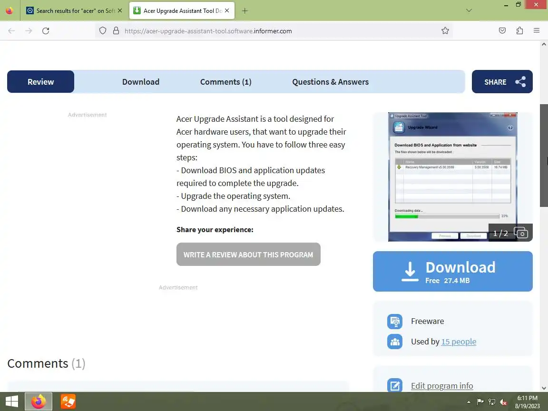Open the clock showing 6:11 PM

pos(528,401)
